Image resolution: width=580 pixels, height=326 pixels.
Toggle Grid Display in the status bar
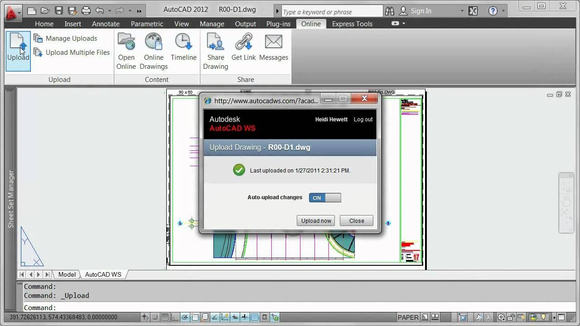point(164,317)
